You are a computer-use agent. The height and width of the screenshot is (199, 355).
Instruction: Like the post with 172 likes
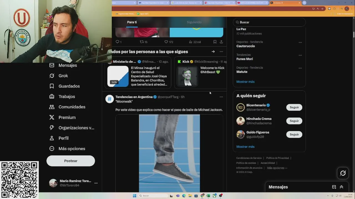(169, 42)
